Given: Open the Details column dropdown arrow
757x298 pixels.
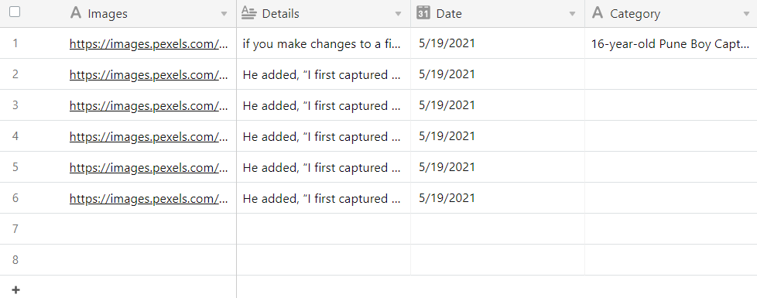Looking at the screenshot, I should point(399,14).
